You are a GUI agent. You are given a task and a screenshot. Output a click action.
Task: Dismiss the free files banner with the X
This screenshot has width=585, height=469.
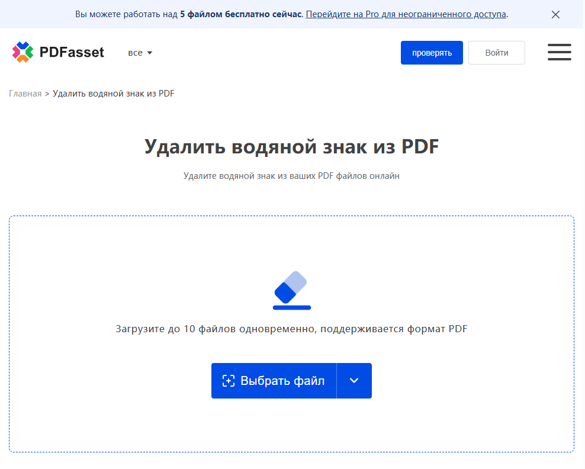(555, 14)
